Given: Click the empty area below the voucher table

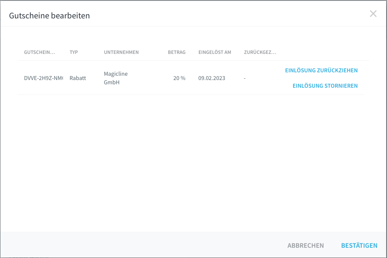Looking at the screenshot, I should tap(193, 163).
